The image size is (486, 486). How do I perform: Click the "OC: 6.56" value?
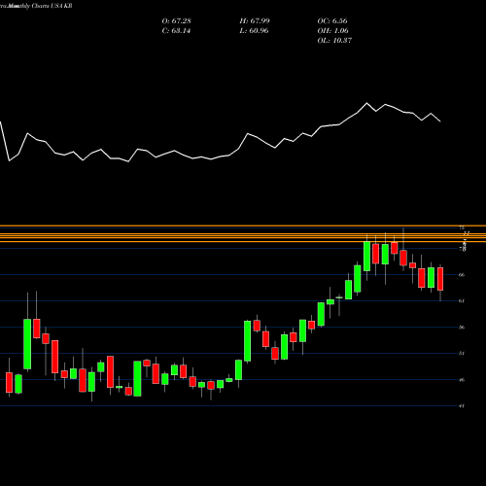tap(332, 21)
